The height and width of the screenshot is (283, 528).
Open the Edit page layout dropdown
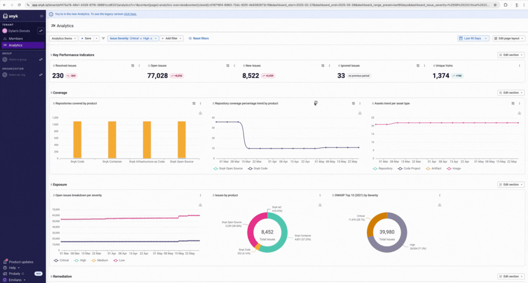pyautogui.click(x=508, y=38)
